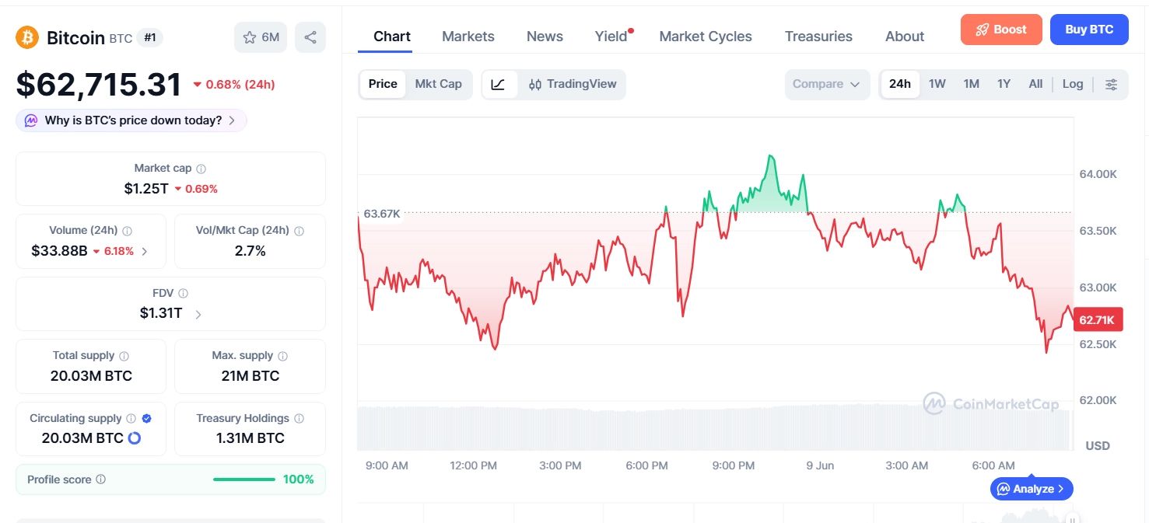
Task: Open the Chart tab
Action: coord(392,37)
